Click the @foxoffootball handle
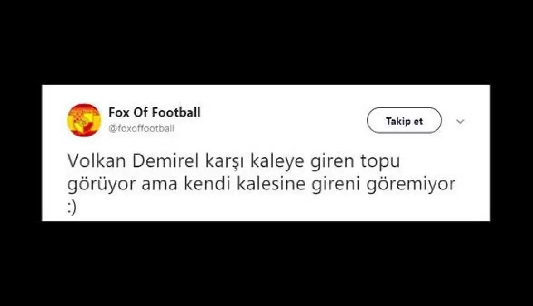This screenshot has height=306, width=533. (141, 129)
